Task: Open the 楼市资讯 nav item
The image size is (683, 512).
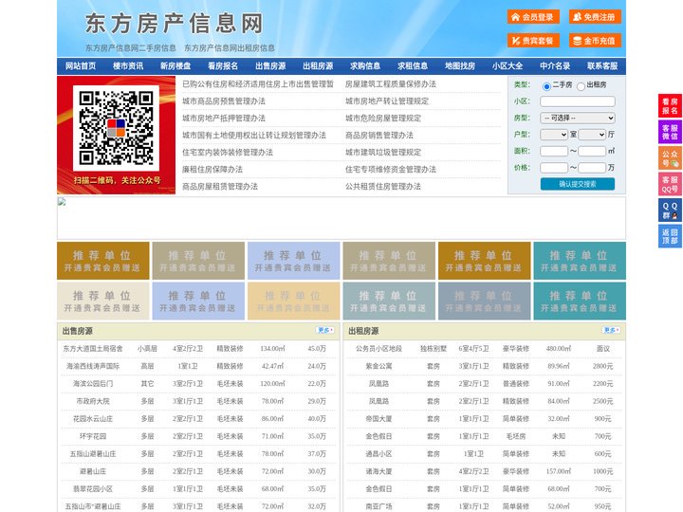Action: coord(128,66)
